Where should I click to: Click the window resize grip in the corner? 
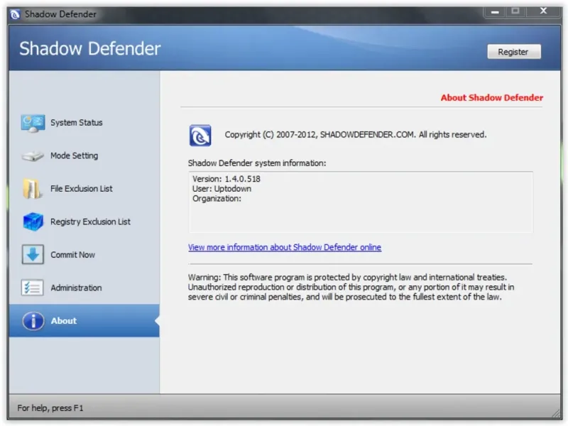tap(556, 413)
